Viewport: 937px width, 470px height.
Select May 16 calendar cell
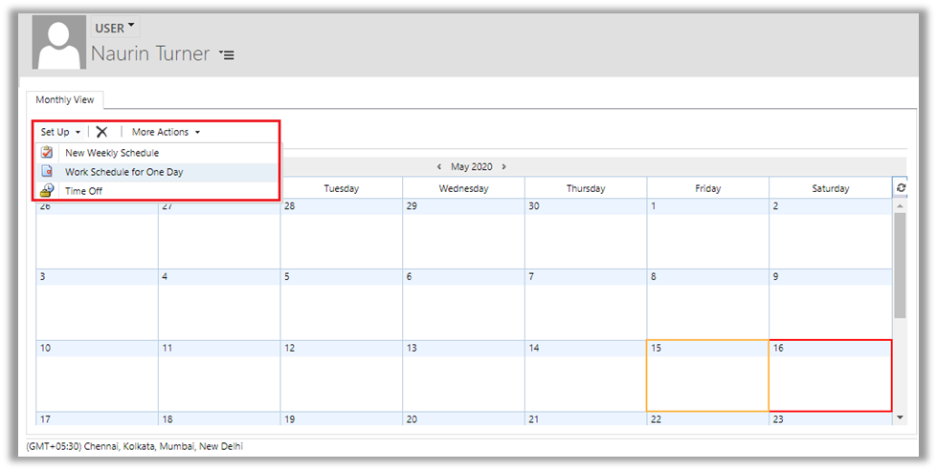[x=830, y=375]
